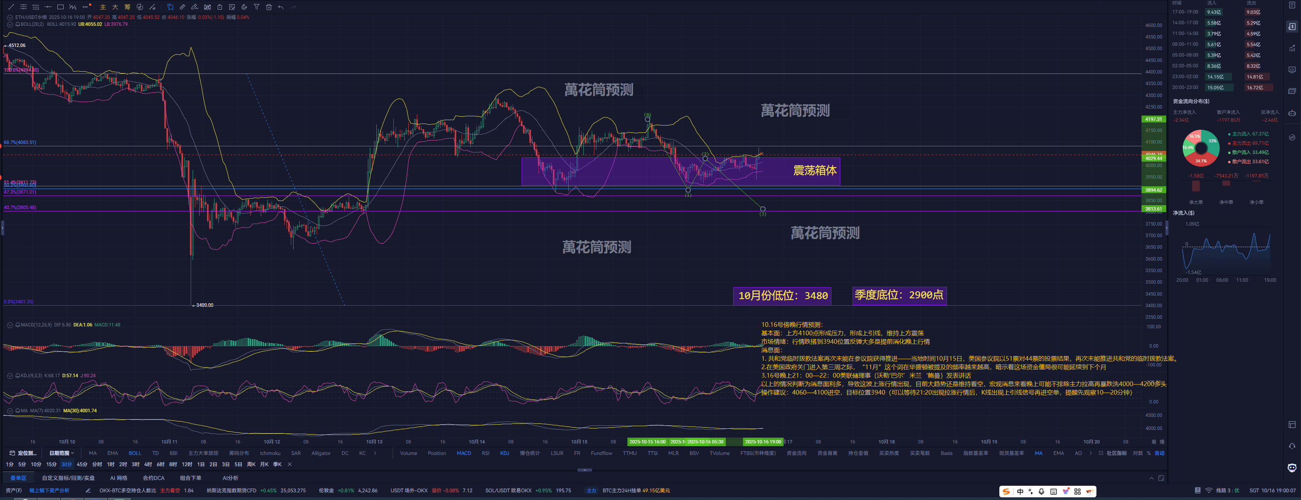
Task: Click the green 4197.31 price label
Action: tap(1153, 119)
